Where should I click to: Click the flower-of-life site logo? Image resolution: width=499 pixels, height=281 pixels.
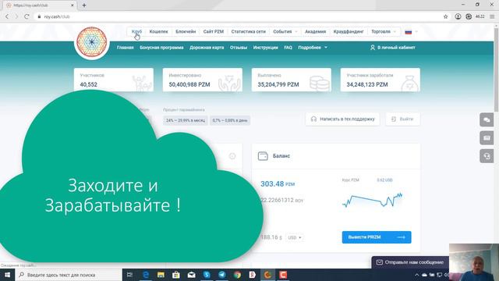[92, 42]
